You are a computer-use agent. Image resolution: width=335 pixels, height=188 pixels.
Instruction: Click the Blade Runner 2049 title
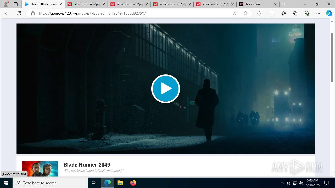coord(87,165)
